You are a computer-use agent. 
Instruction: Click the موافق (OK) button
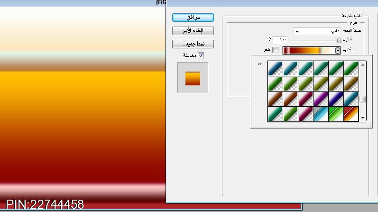click(x=193, y=17)
